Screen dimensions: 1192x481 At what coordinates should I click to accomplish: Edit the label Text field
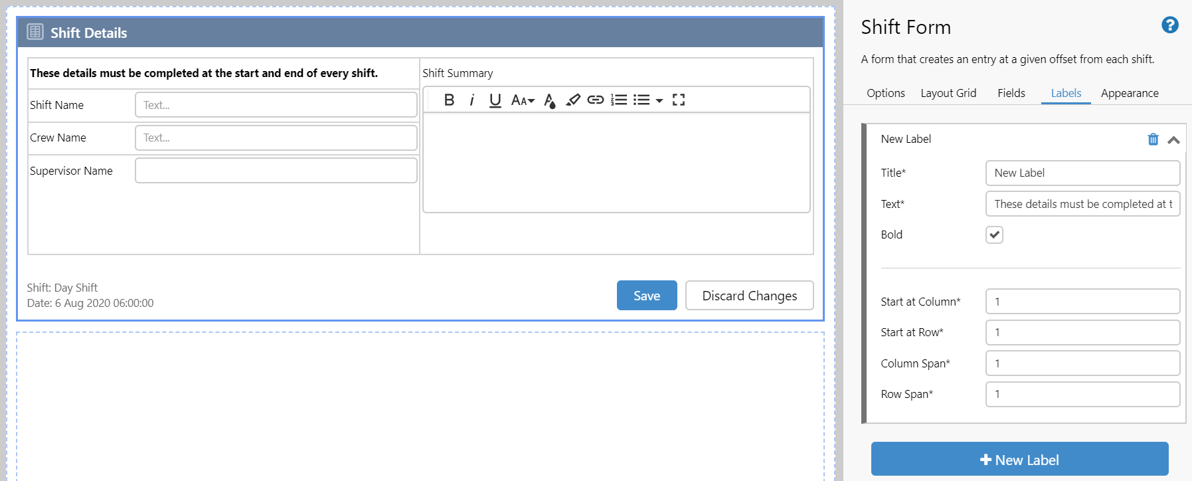(x=1082, y=204)
